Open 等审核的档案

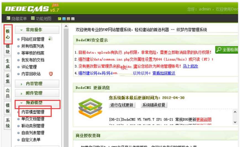pyautogui.click(x=33, y=53)
